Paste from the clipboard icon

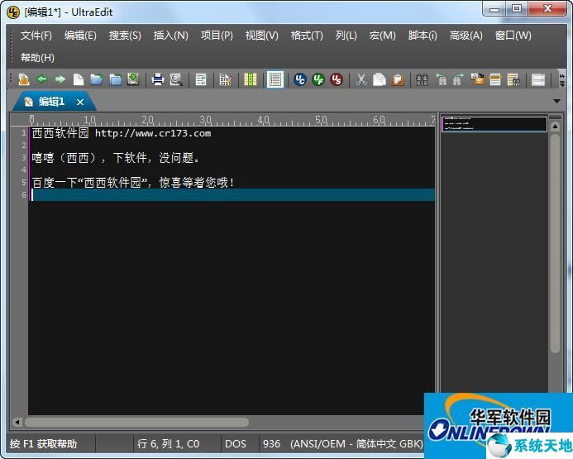(398, 79)
